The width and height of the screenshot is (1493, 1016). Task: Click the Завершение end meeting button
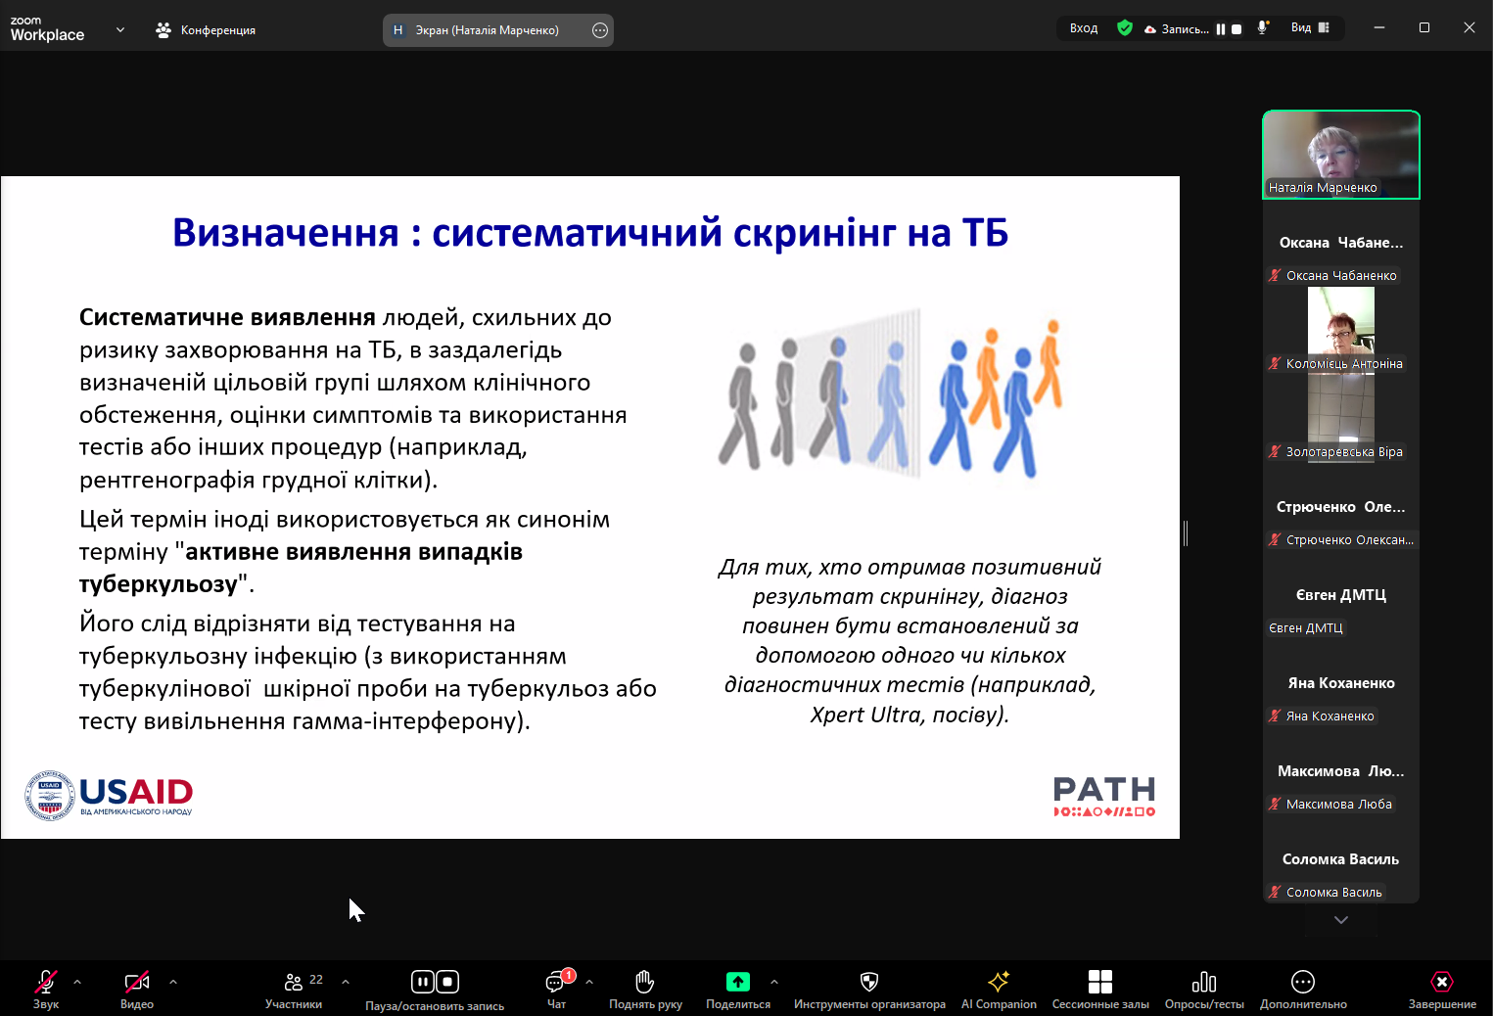click(1441, 983)
